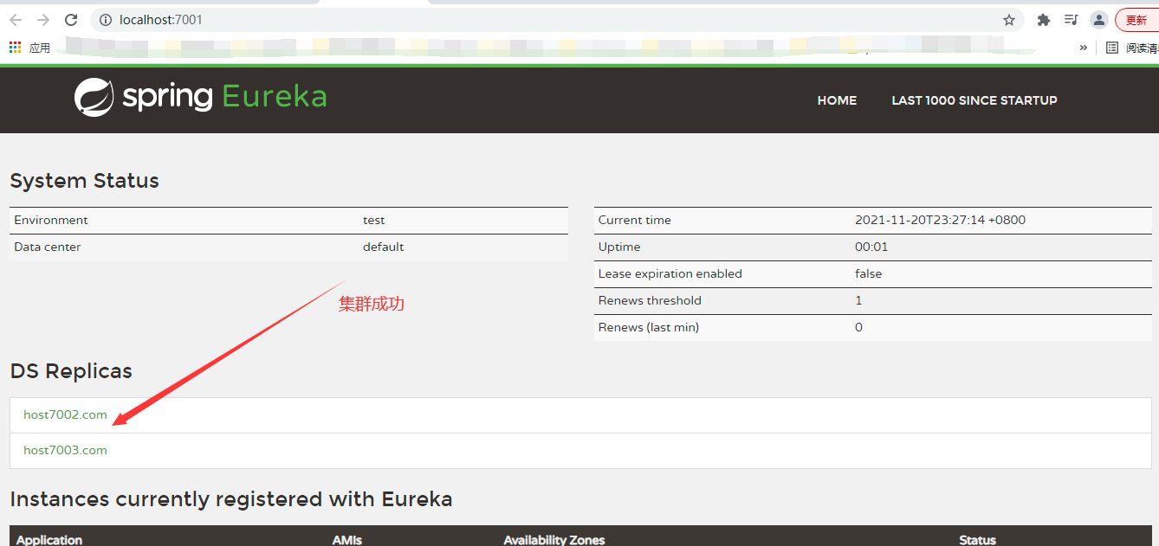Image resolution: width=1159 pixels, height=546 pixels.
Task: Open LAST 1000 SINCE STARTUP
Action: pyautogui.click(x=974, y=100)
